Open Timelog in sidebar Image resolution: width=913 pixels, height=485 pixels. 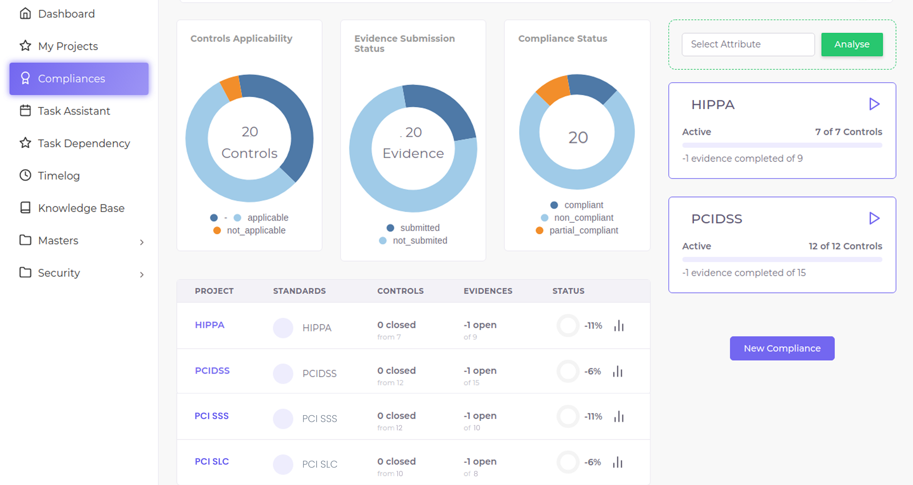(x=79, y=175)
